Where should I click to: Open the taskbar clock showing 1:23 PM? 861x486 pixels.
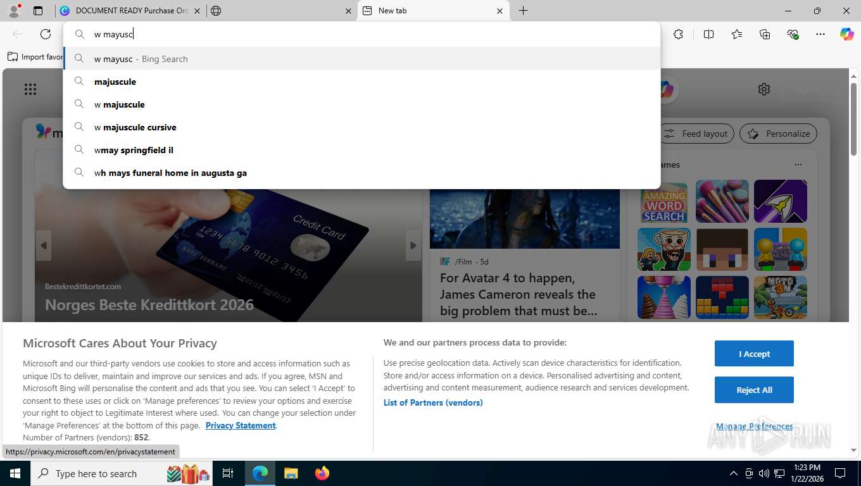pyautogui.click(x=807, y=473)
